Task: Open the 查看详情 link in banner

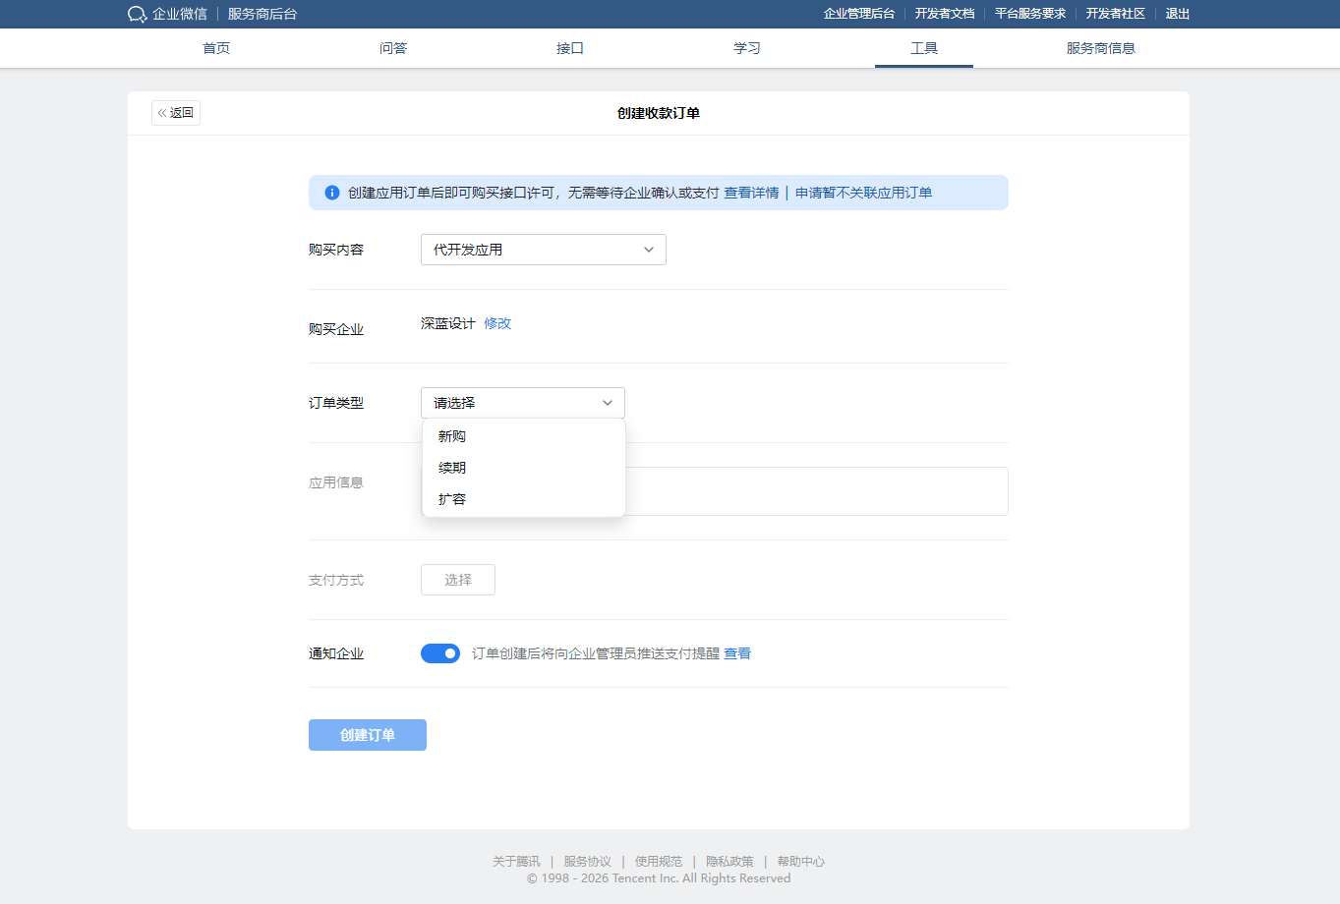Action: 751,193
